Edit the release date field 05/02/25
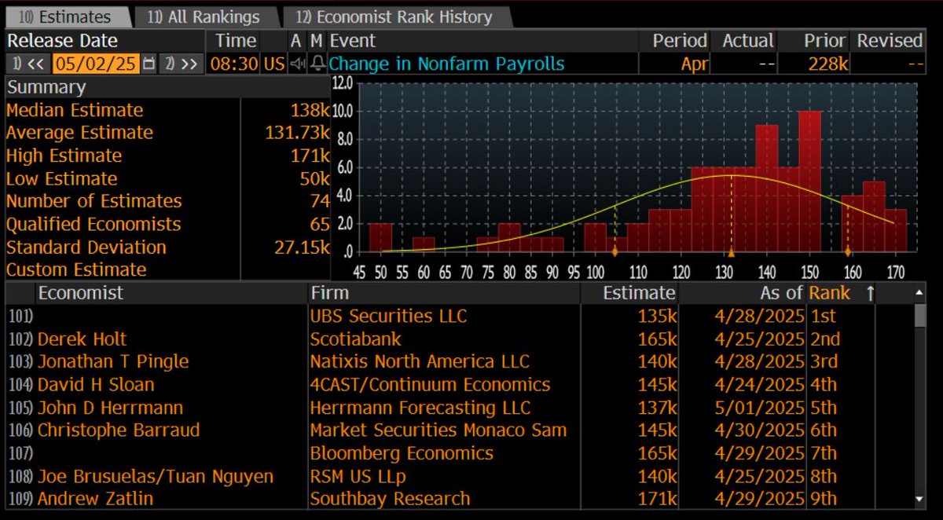Viewport: 943px width, 520px height. (96, 64)
